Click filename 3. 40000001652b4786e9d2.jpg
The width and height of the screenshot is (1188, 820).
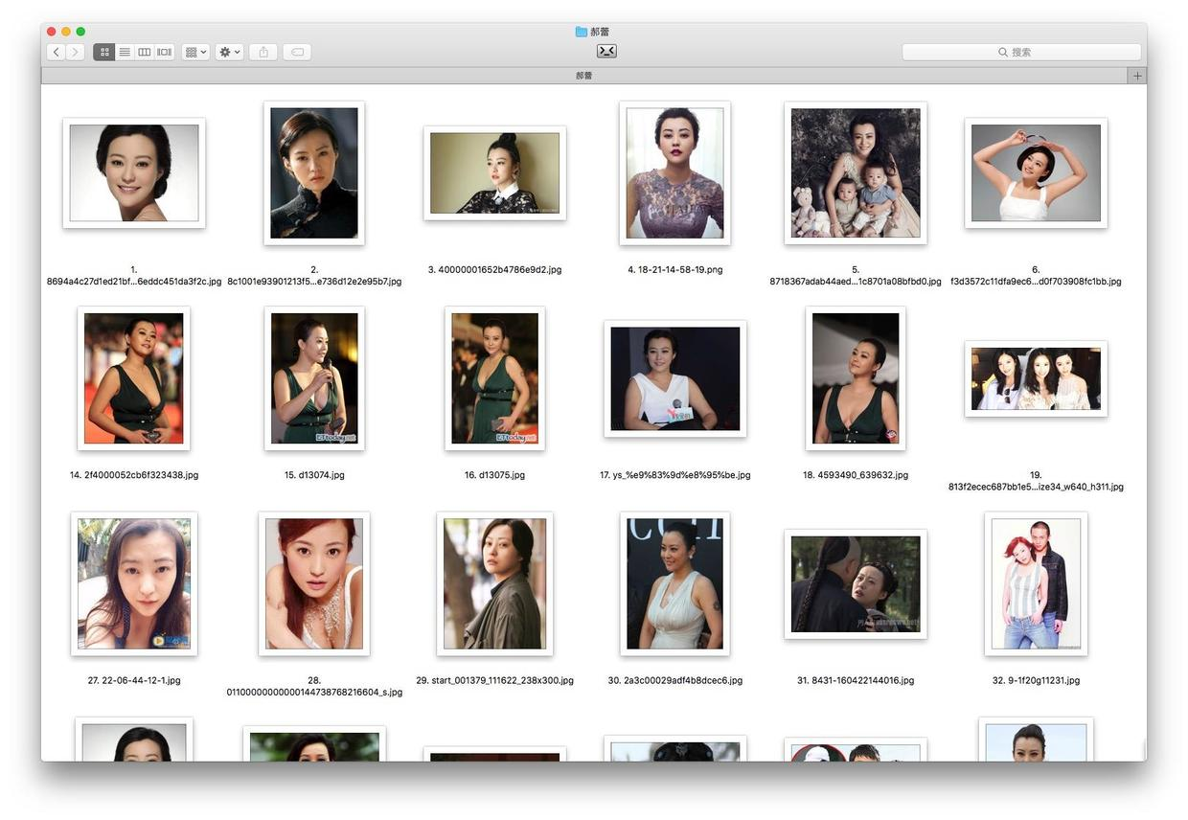point(494,270)
